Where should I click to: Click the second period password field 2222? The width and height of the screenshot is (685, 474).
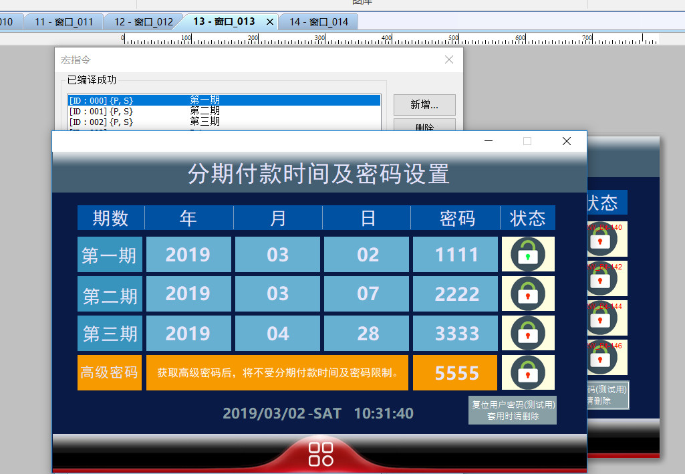click(x=456, y=294)
